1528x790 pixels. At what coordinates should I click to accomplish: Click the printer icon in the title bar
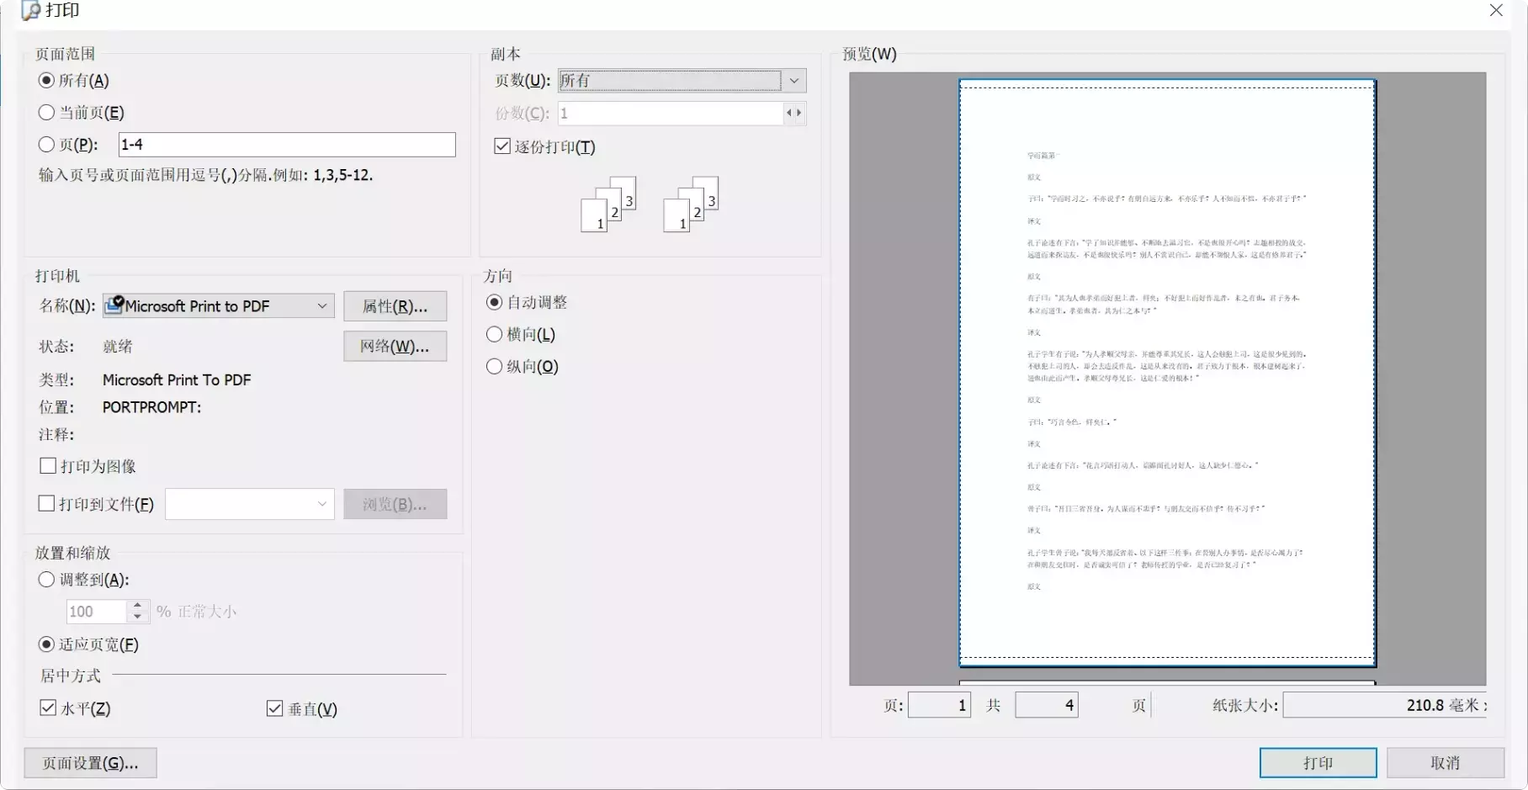click(x=30, y=11)
